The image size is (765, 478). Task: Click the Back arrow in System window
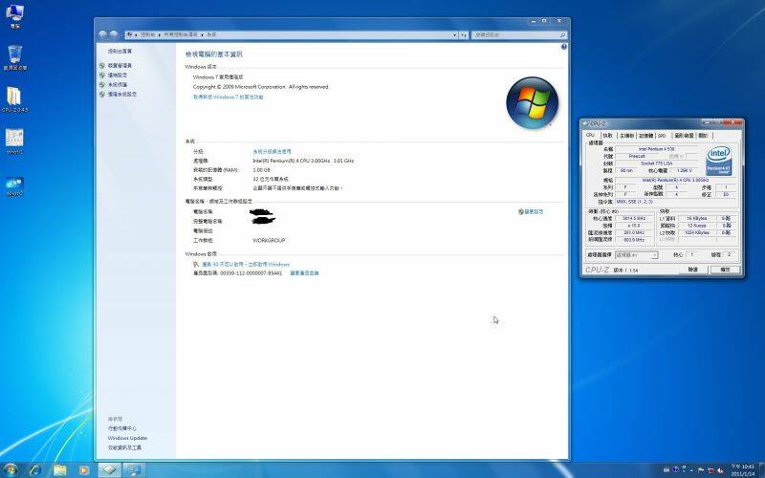coord(102,34)
